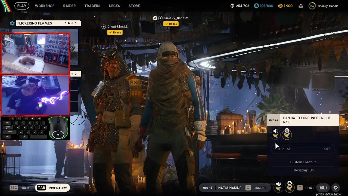This screenshot has width=348, height=196.
Task: Toggle the Fill Squad OFF switch
Action: coord(303,149)
